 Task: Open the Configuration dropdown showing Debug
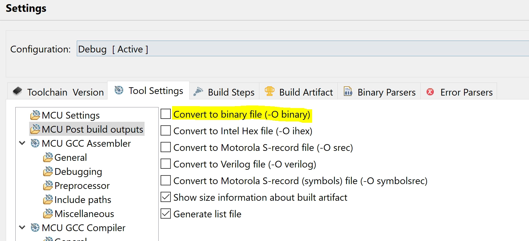(303, 49)
